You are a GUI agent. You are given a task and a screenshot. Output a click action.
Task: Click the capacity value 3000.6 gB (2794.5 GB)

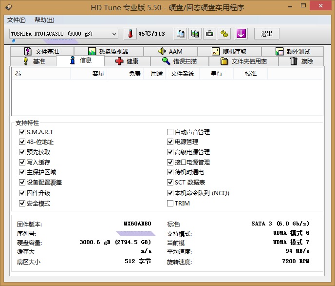pyautogui.click(x=115, y=242)
